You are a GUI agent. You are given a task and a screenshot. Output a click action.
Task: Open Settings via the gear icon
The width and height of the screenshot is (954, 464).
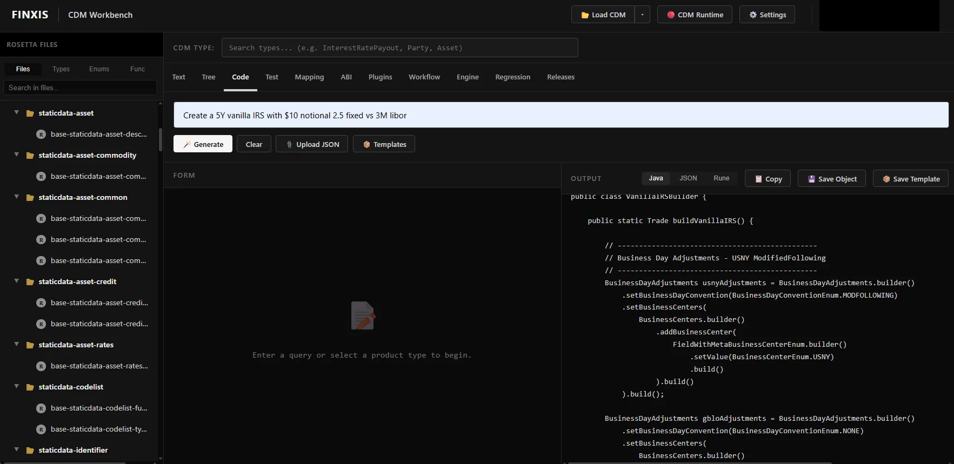click(x=753, y=15)
